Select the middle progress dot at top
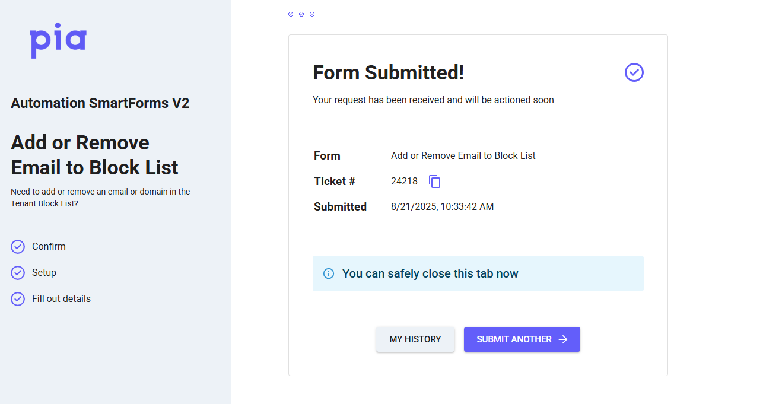 coord(301,14)
